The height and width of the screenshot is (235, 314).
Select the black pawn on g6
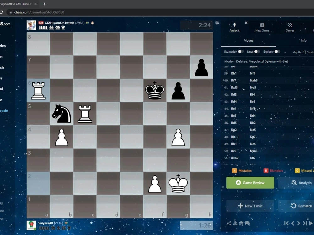coord(178,91)
